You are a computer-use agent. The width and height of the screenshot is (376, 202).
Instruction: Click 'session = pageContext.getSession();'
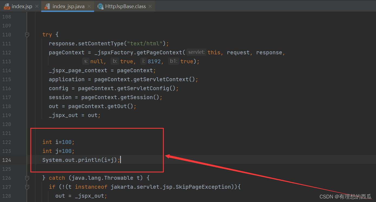point(106,97)
